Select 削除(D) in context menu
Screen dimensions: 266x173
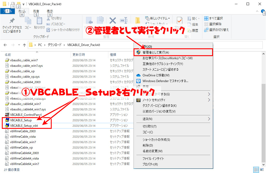173,145
